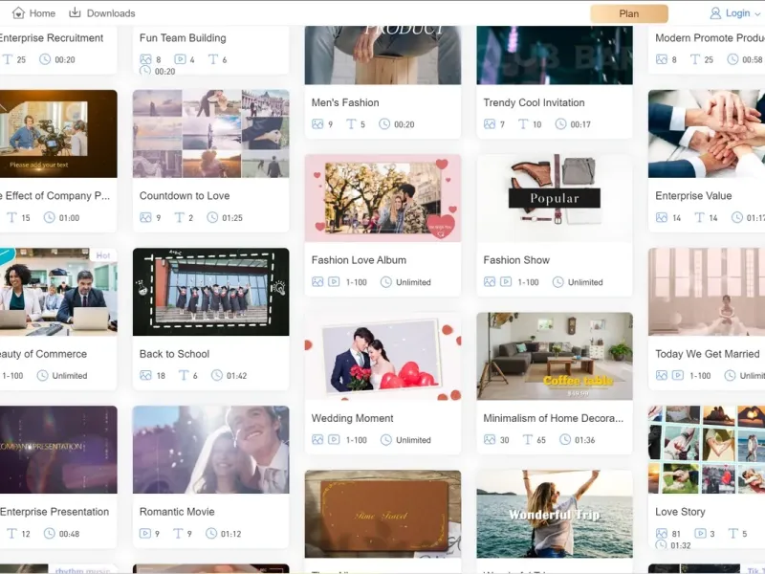
Task: Select the Countdown to Love collage thumbnail
Action: (210, 133)
